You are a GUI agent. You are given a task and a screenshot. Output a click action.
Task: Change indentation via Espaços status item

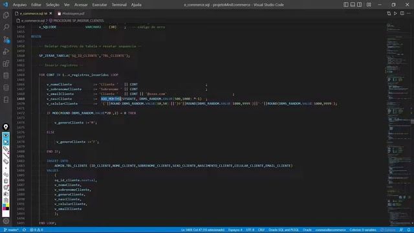235,230
